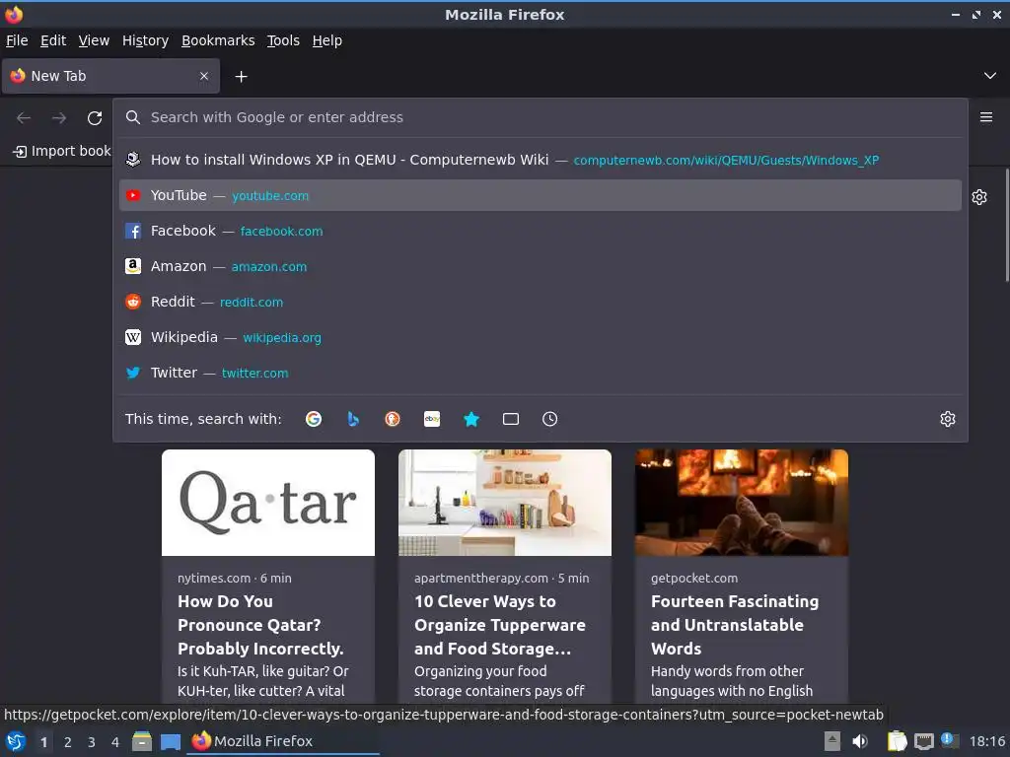Viewport: 1010px width, 757px height.
Task: Open 'Fourteen Fascinating and Untranslatable Words' headline
Action: pyautogui.click(x=735, y=625)
